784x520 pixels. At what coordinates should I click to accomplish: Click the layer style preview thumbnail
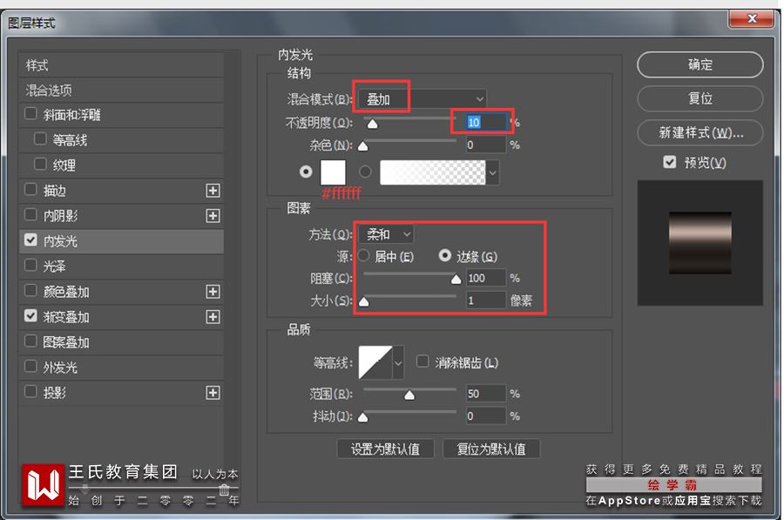click(700, 243)
